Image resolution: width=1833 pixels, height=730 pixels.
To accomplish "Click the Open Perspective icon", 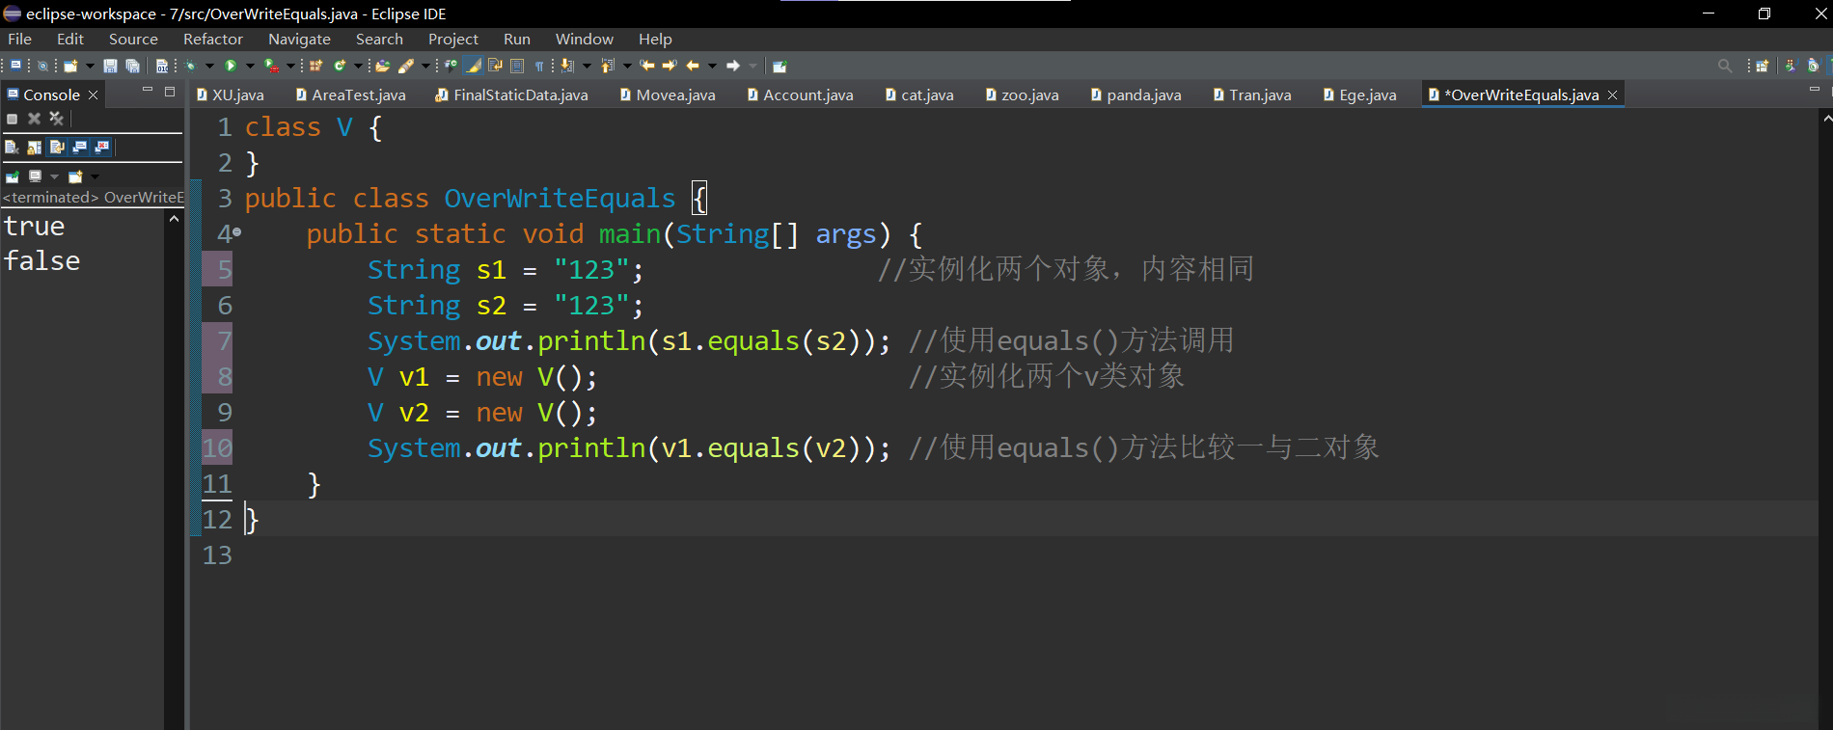I will pos(1763,67).
